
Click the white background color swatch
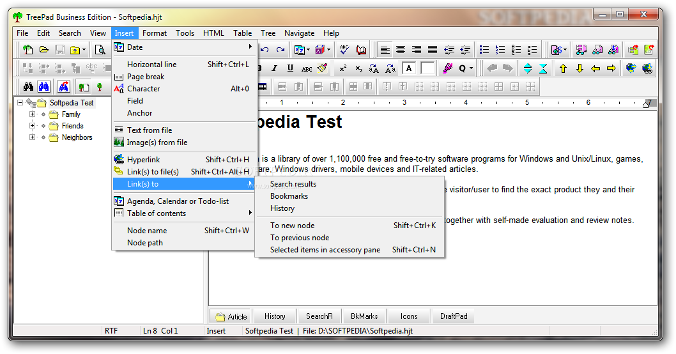(427, 68)
